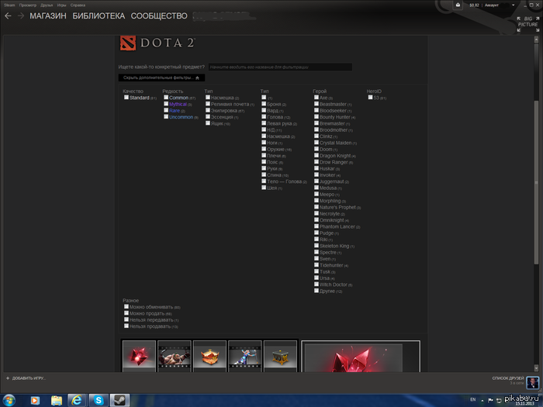543x407 pixels.
Task: Enable the Mythical rarity filter
Action: click(166, 104)
